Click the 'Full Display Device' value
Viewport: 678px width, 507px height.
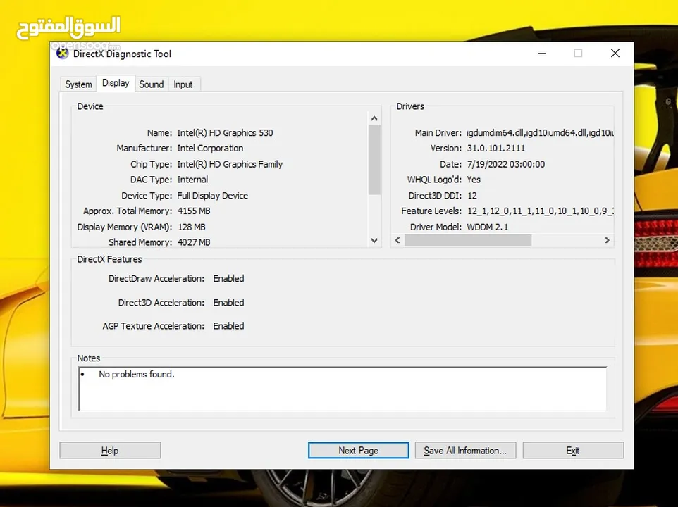tap(212, 196)
